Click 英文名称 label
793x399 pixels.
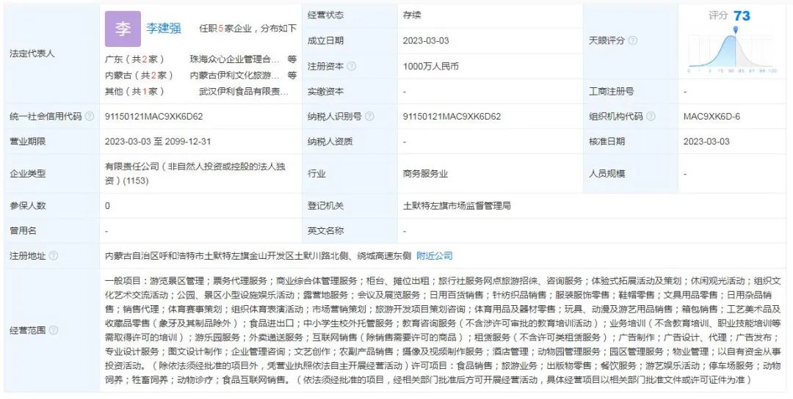coord(325,231)
